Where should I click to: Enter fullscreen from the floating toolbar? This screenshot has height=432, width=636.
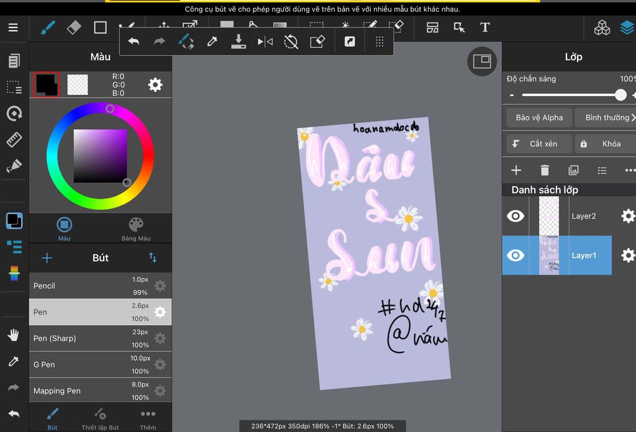(350, 42)
